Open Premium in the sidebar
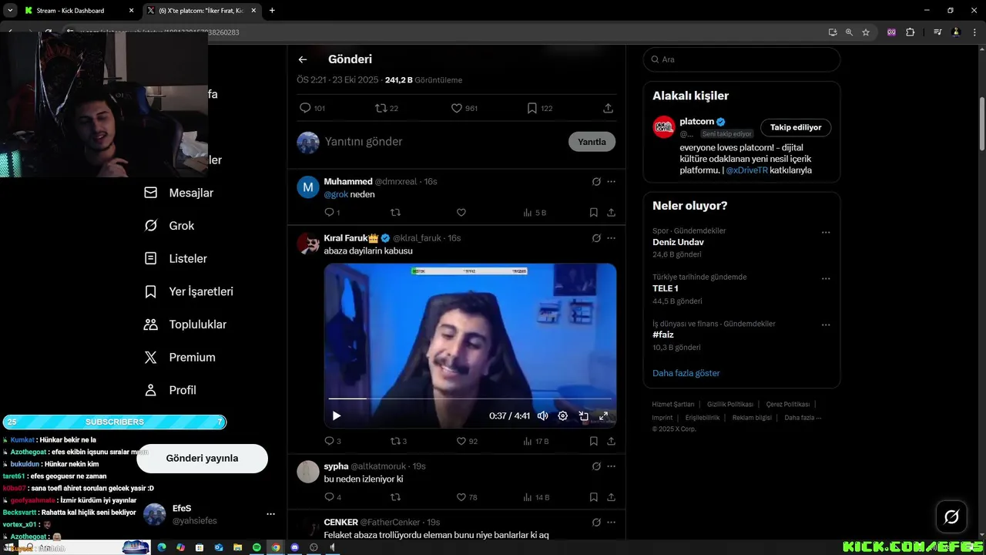986x555 pixels. (179, 358)
